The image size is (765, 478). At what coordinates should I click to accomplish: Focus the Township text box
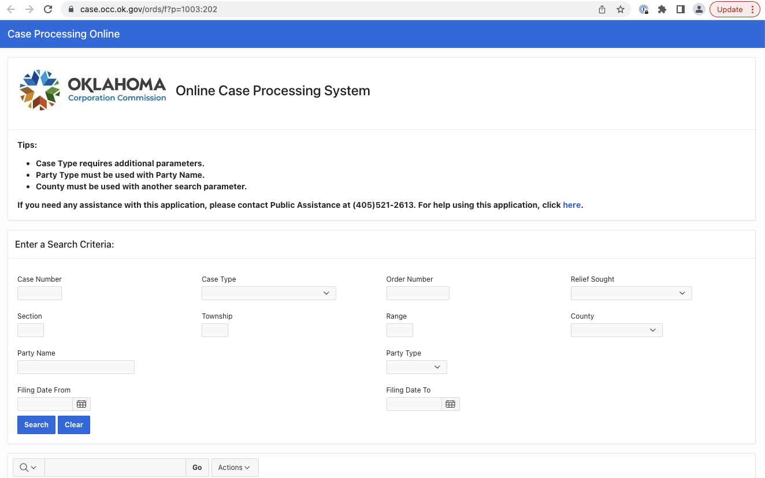[x=215, y=330]
